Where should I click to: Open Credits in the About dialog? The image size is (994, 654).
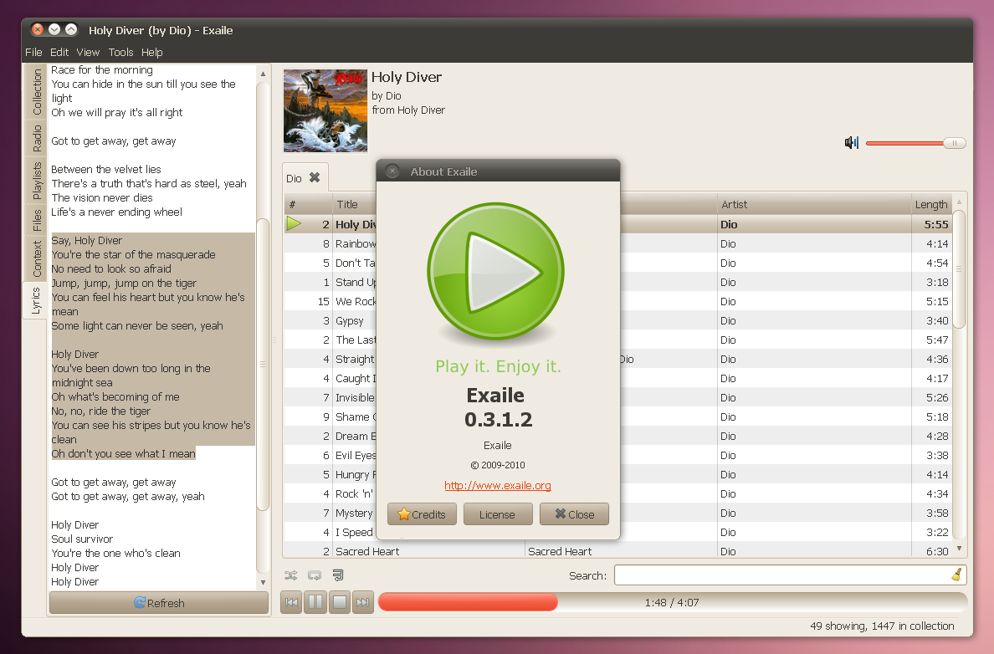click(422, 514)
